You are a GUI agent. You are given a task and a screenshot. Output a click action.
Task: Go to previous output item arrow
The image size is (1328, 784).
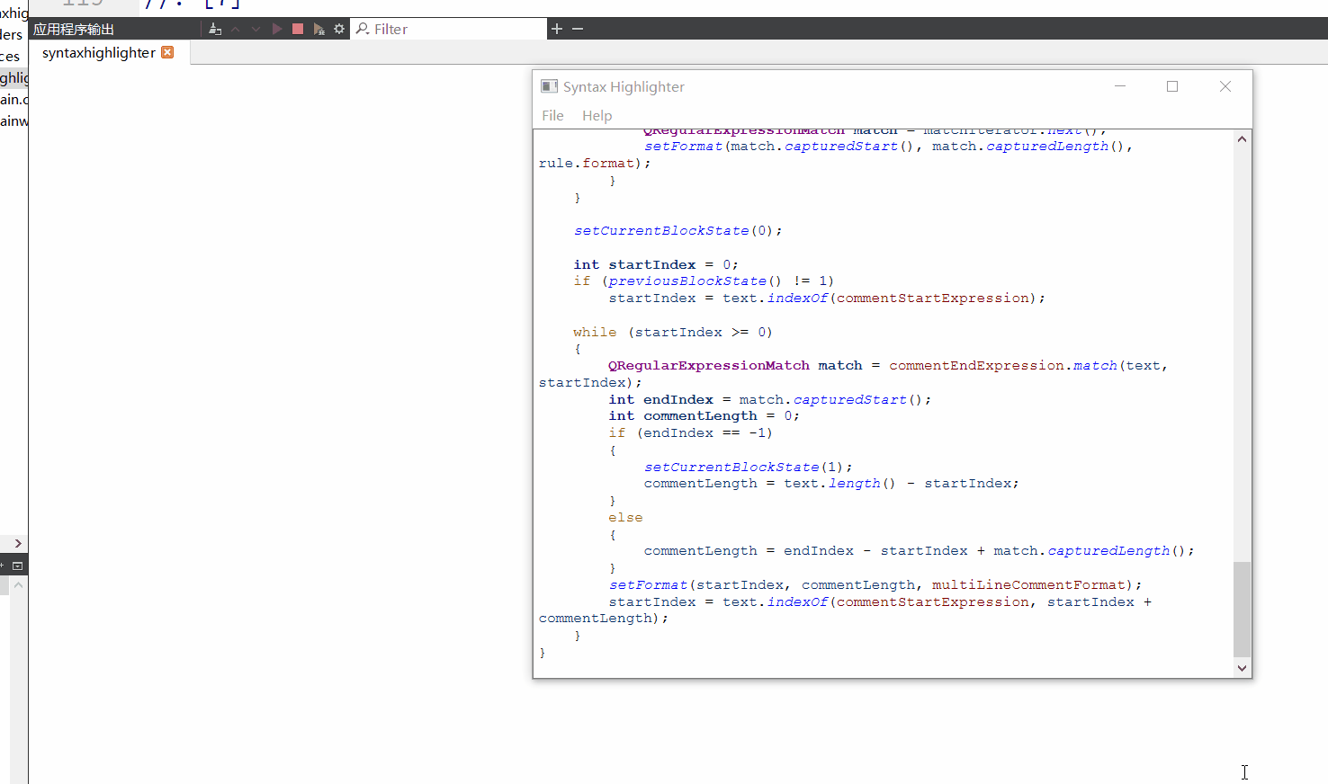[x=236, y=29]
